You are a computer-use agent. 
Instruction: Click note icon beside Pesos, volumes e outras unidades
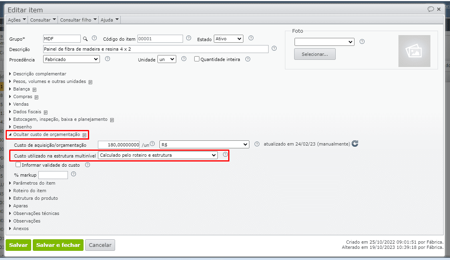90,82
